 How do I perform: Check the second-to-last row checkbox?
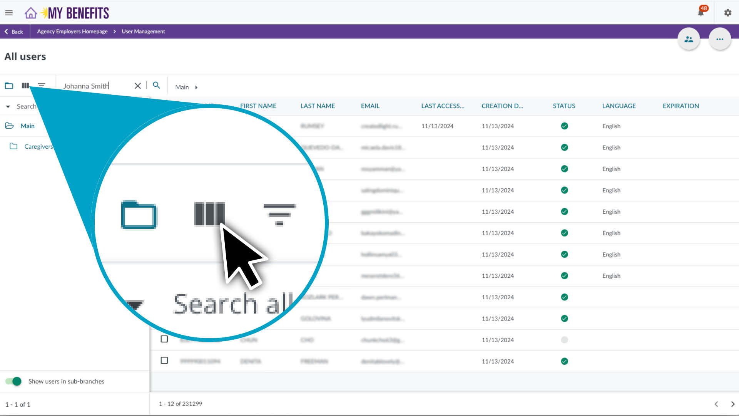[x=164, y=339]
